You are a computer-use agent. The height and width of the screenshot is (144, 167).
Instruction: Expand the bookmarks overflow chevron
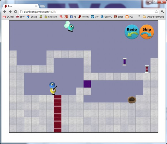(x=139, y=16)
